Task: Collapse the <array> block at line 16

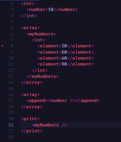Action: coord(18,95)
